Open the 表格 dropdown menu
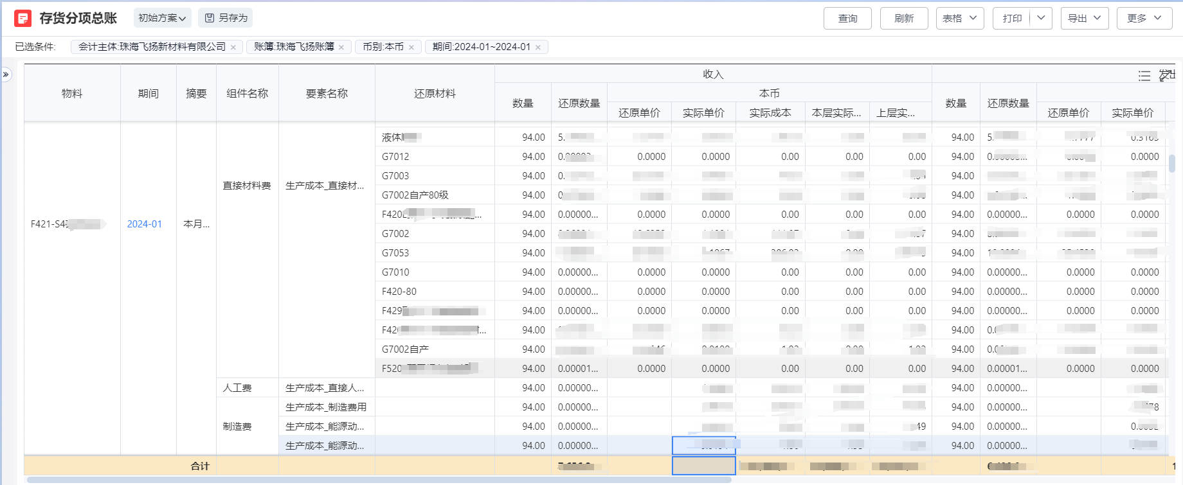 [960, 19]
